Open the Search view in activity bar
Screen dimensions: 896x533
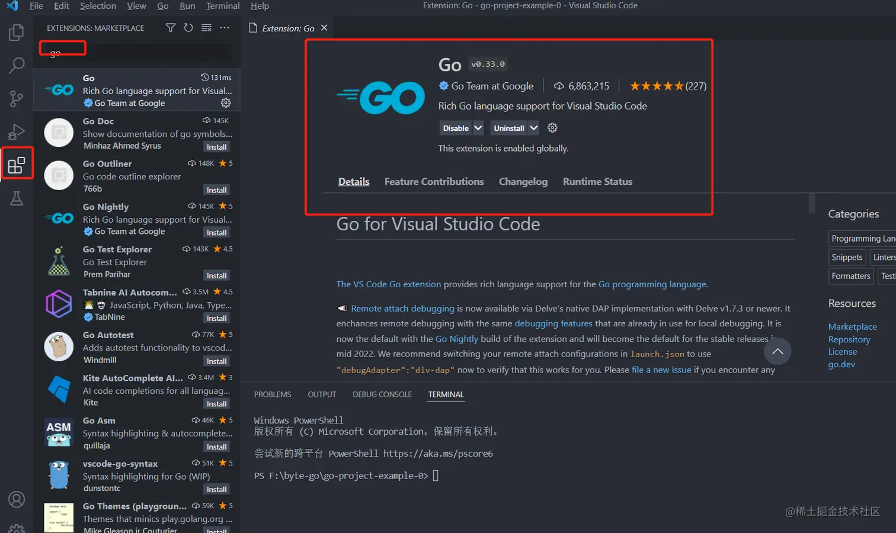pos(17,65)
